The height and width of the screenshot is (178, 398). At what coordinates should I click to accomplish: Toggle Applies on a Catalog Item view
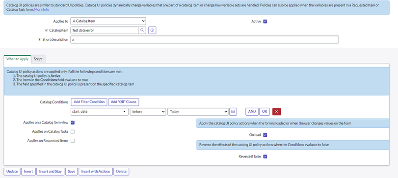[73, 123]
